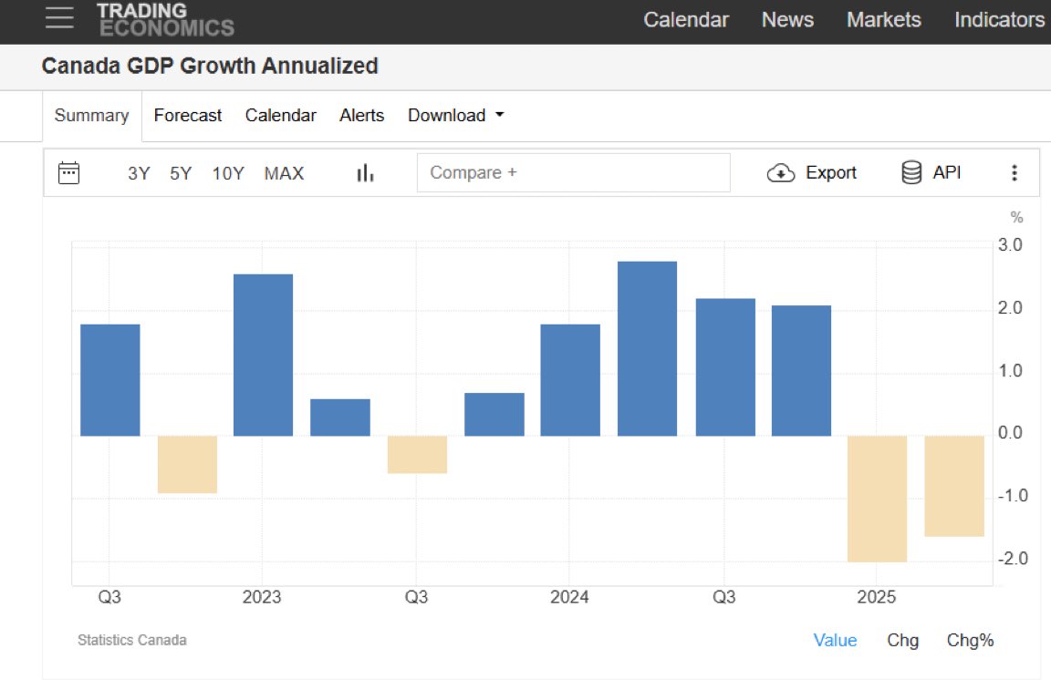Open the hamburger menu
This screenshot has width=1051, height=680.
pos(59,18)
